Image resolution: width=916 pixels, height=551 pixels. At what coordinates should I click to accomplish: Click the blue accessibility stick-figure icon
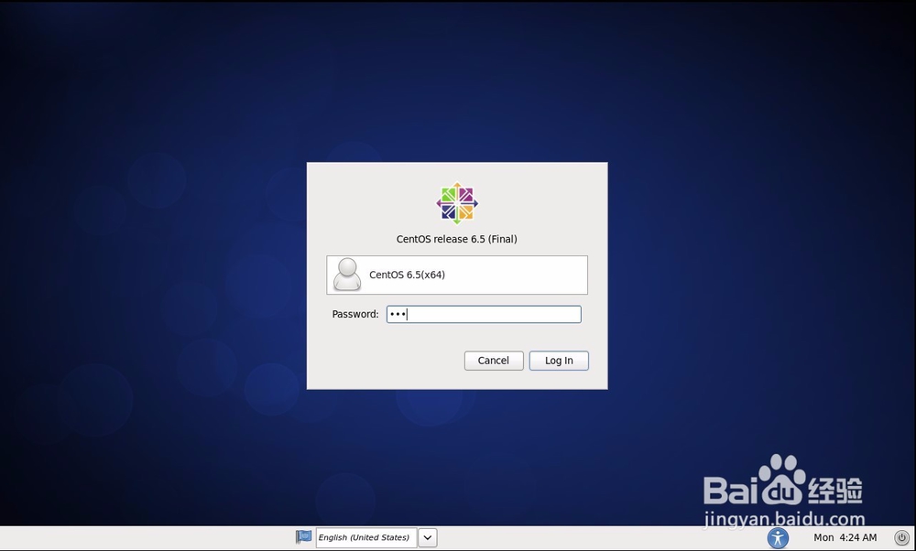tap(778, 537)
